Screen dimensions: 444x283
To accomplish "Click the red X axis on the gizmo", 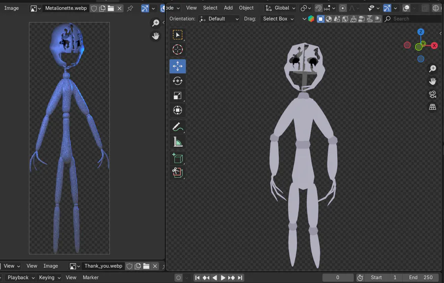I will click(434, 45).
